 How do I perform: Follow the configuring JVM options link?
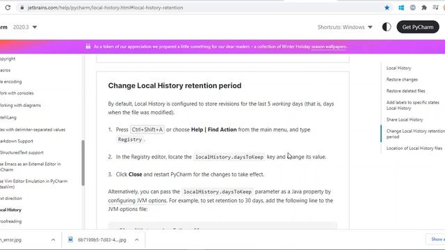(138, 201)
